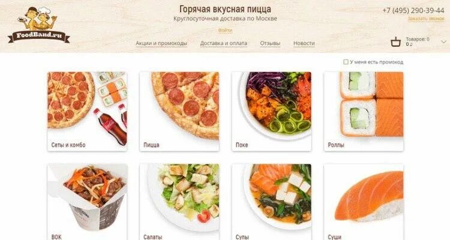The image size is (450, 240).
Task: Expand the cart dropdown chevron
Action: pos(443,42)
